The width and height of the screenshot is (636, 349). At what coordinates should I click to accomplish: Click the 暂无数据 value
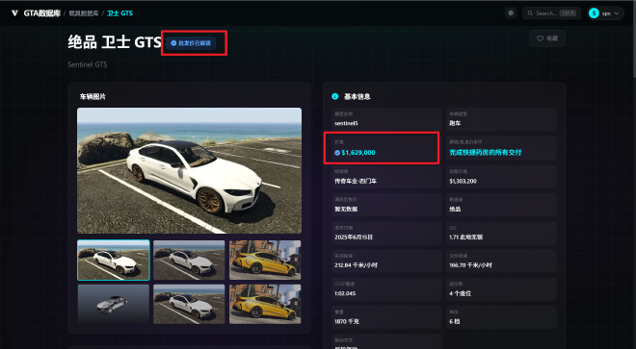click(x=346, y=209)
